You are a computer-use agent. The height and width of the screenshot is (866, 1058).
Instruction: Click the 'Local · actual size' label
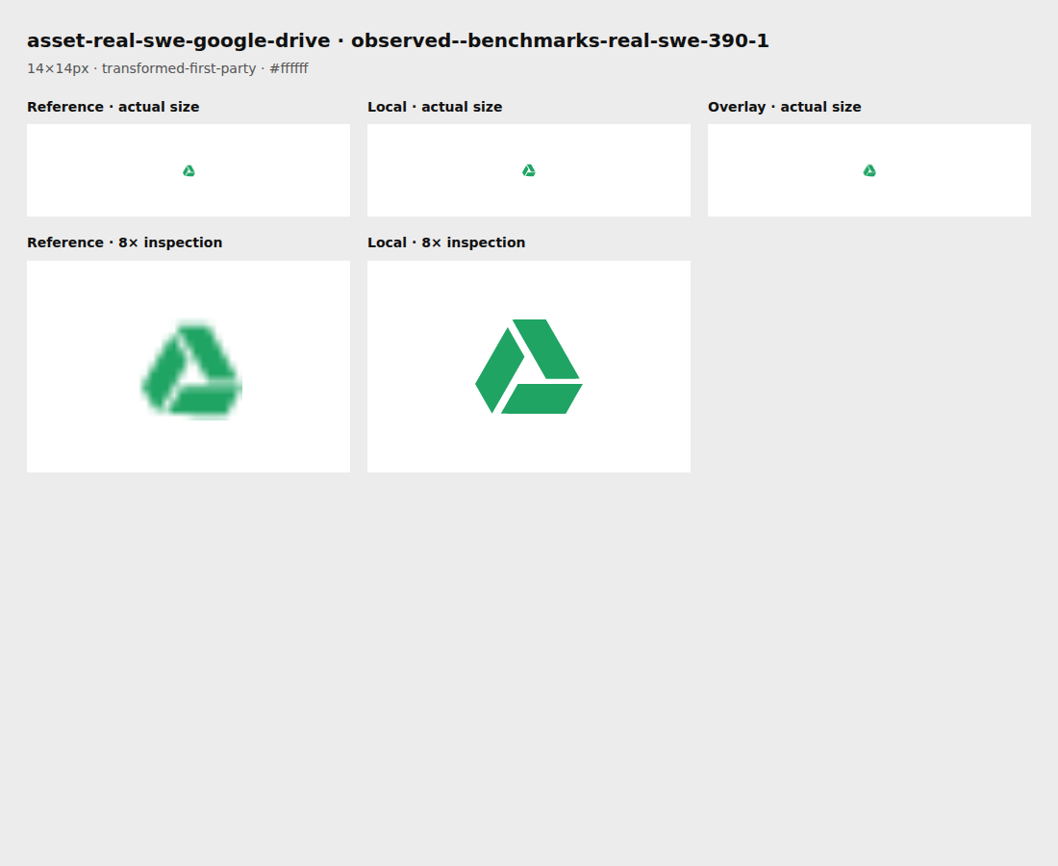(x=435, y=107)
